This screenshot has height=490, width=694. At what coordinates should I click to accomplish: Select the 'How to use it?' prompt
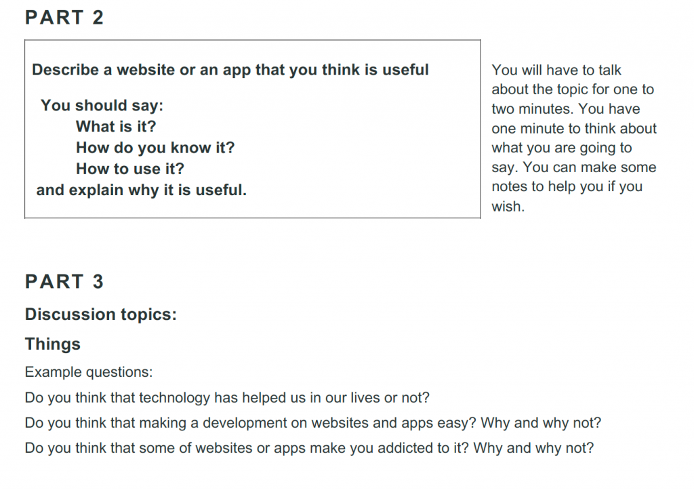pyautogui.click(x=130, y=169)
